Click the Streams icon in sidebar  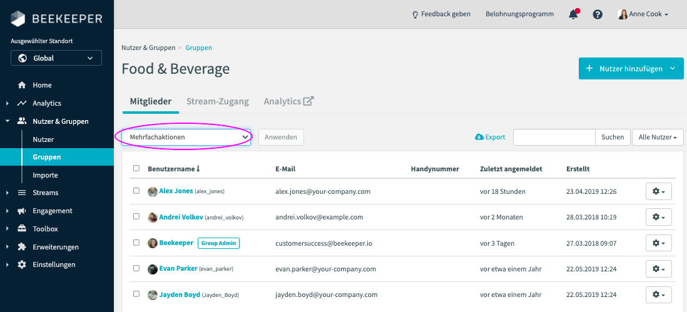(x=22, y=193)
